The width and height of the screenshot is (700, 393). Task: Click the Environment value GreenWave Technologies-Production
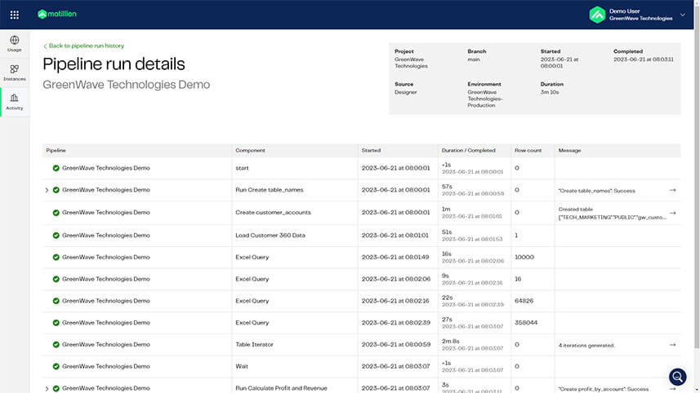485,99
